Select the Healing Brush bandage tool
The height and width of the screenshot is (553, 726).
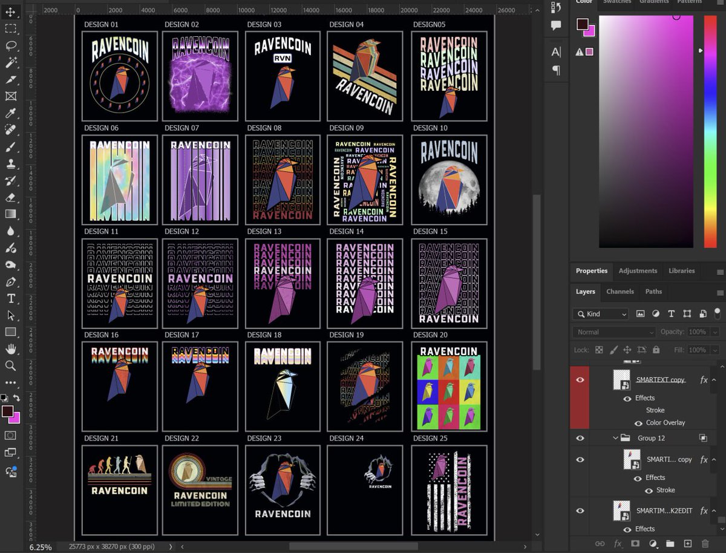tap(11, 130)
